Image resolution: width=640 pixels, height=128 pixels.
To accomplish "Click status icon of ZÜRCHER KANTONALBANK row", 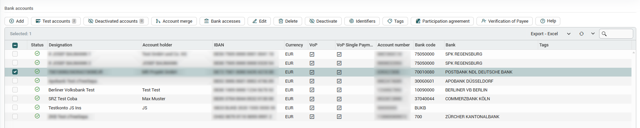I will coord(37,116).
